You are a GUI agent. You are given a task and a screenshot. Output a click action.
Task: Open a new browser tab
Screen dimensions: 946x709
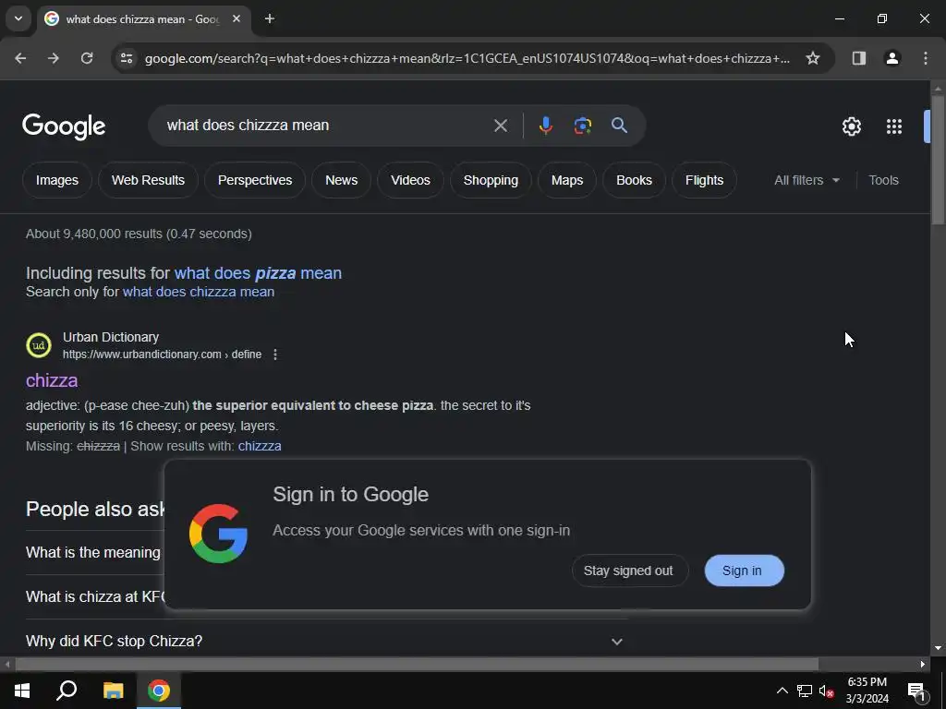[x=270, y=18]
